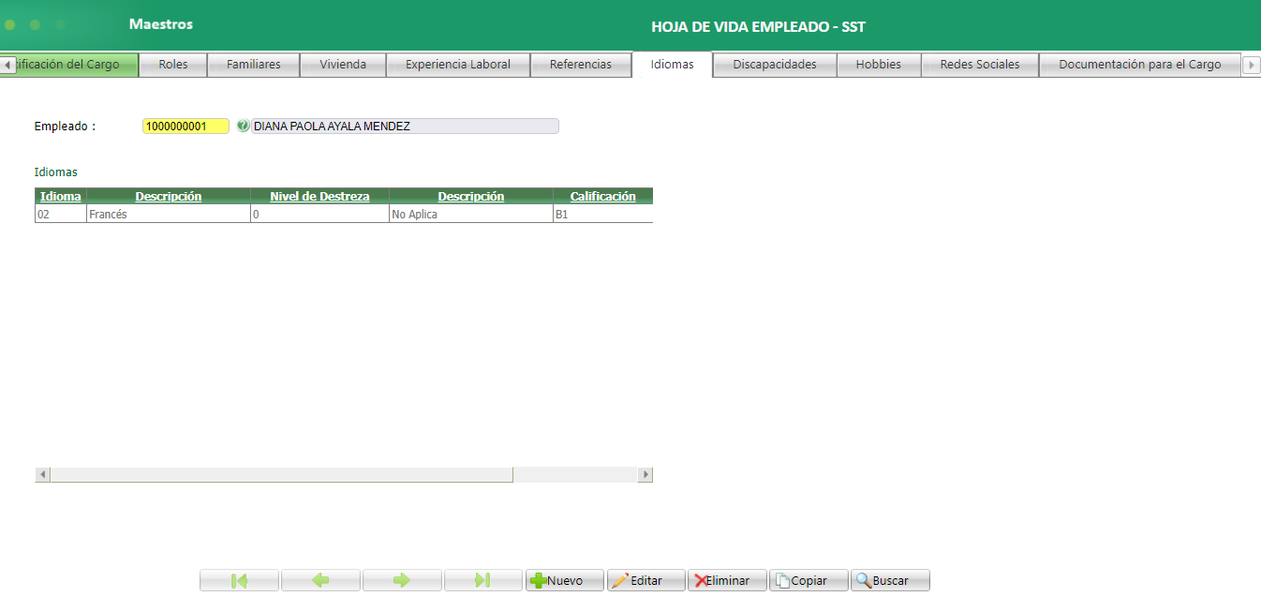The width and height of the screenshot is (1261, 612).
Task: Click the Editar button
Action: click(645, 580)
